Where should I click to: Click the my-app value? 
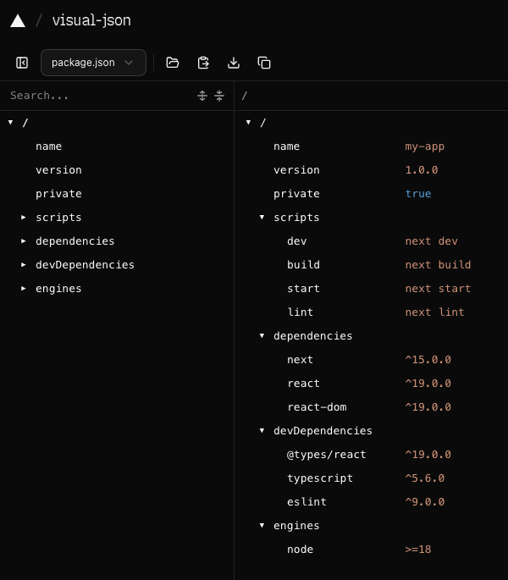425,146
